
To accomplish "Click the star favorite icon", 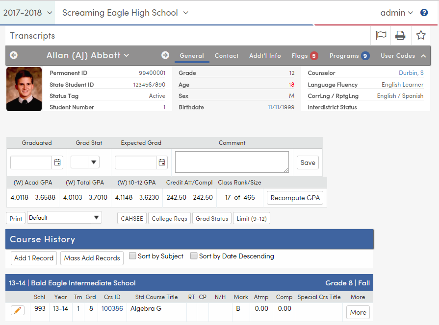I will pyautogui.click(x=420, y=35).
